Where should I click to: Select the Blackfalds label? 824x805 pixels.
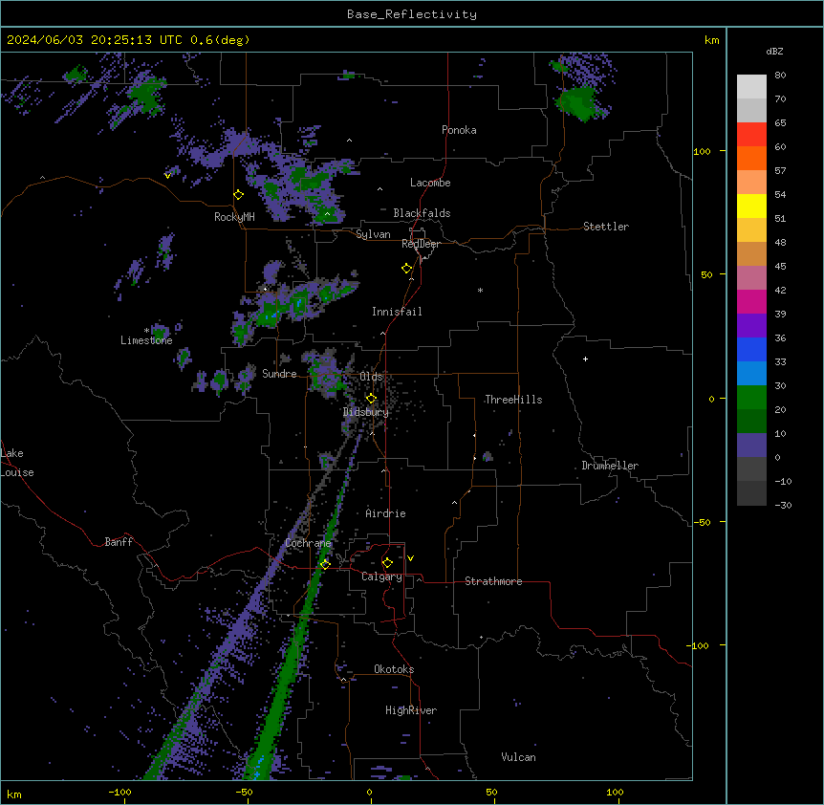coord(422,213)
